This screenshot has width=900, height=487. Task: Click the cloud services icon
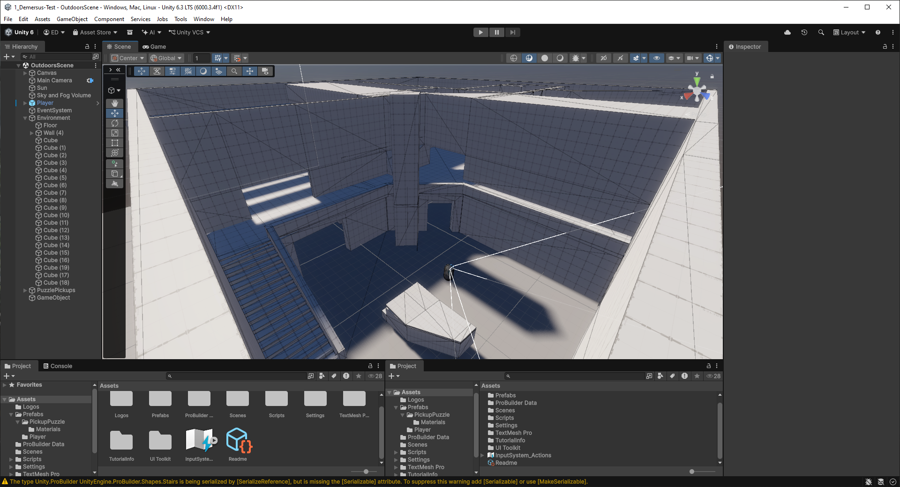tap(787, 32)
